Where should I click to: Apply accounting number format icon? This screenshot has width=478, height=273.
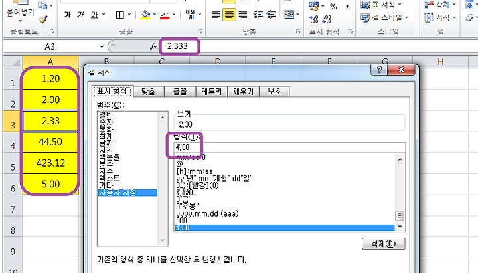tap(313, 6)
